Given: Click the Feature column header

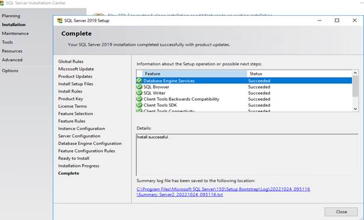Looking at the screenshot, I should pyautogui.click(x=194, y=74).
